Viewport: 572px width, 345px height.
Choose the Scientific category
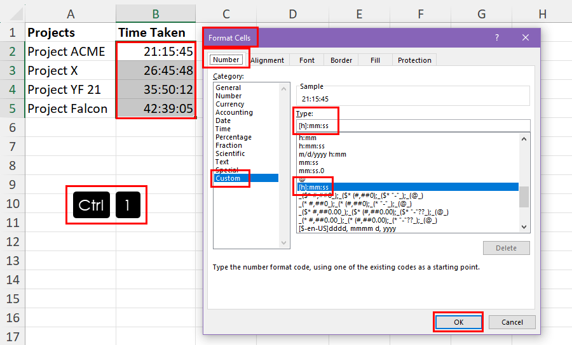pos(230,153)
